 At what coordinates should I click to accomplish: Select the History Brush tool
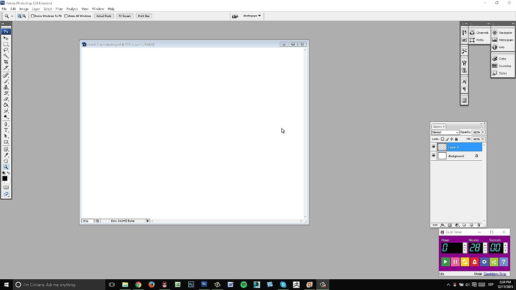6,93
